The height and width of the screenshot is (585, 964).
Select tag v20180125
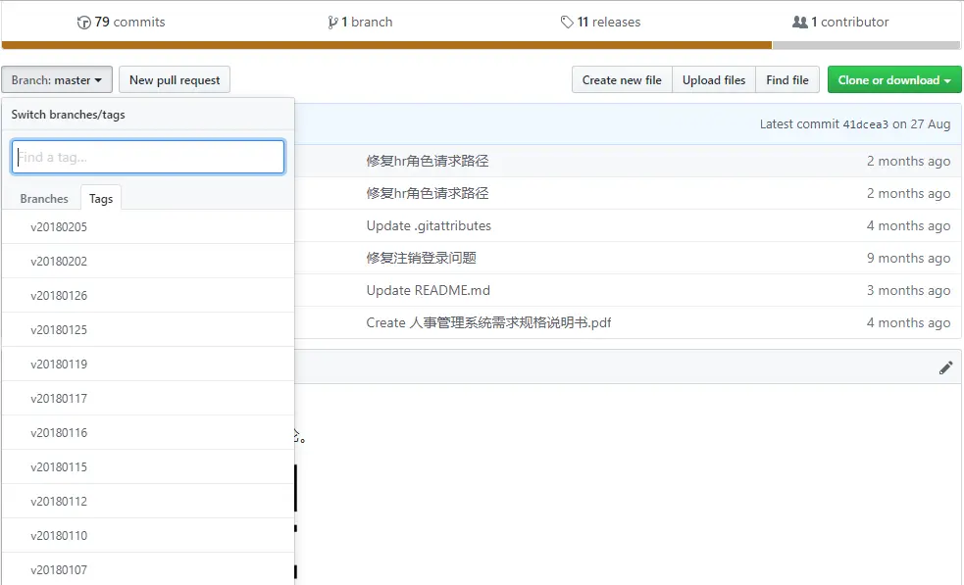click(148, 330)
